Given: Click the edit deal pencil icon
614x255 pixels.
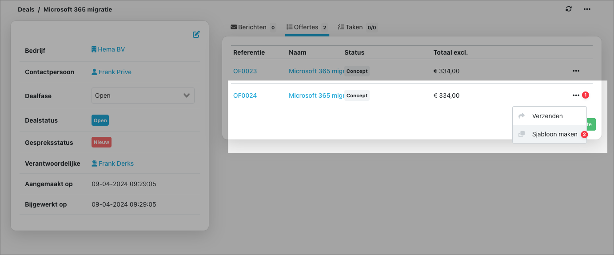Looking at the screenshot, I should click(x=196, y=34).
